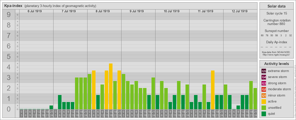Click the Kp level 5 axis label
296x120 pixels.
click(9, 56)
